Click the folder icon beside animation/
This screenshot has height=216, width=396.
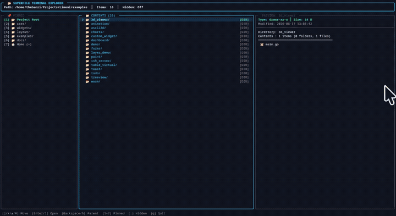(87, 24)
